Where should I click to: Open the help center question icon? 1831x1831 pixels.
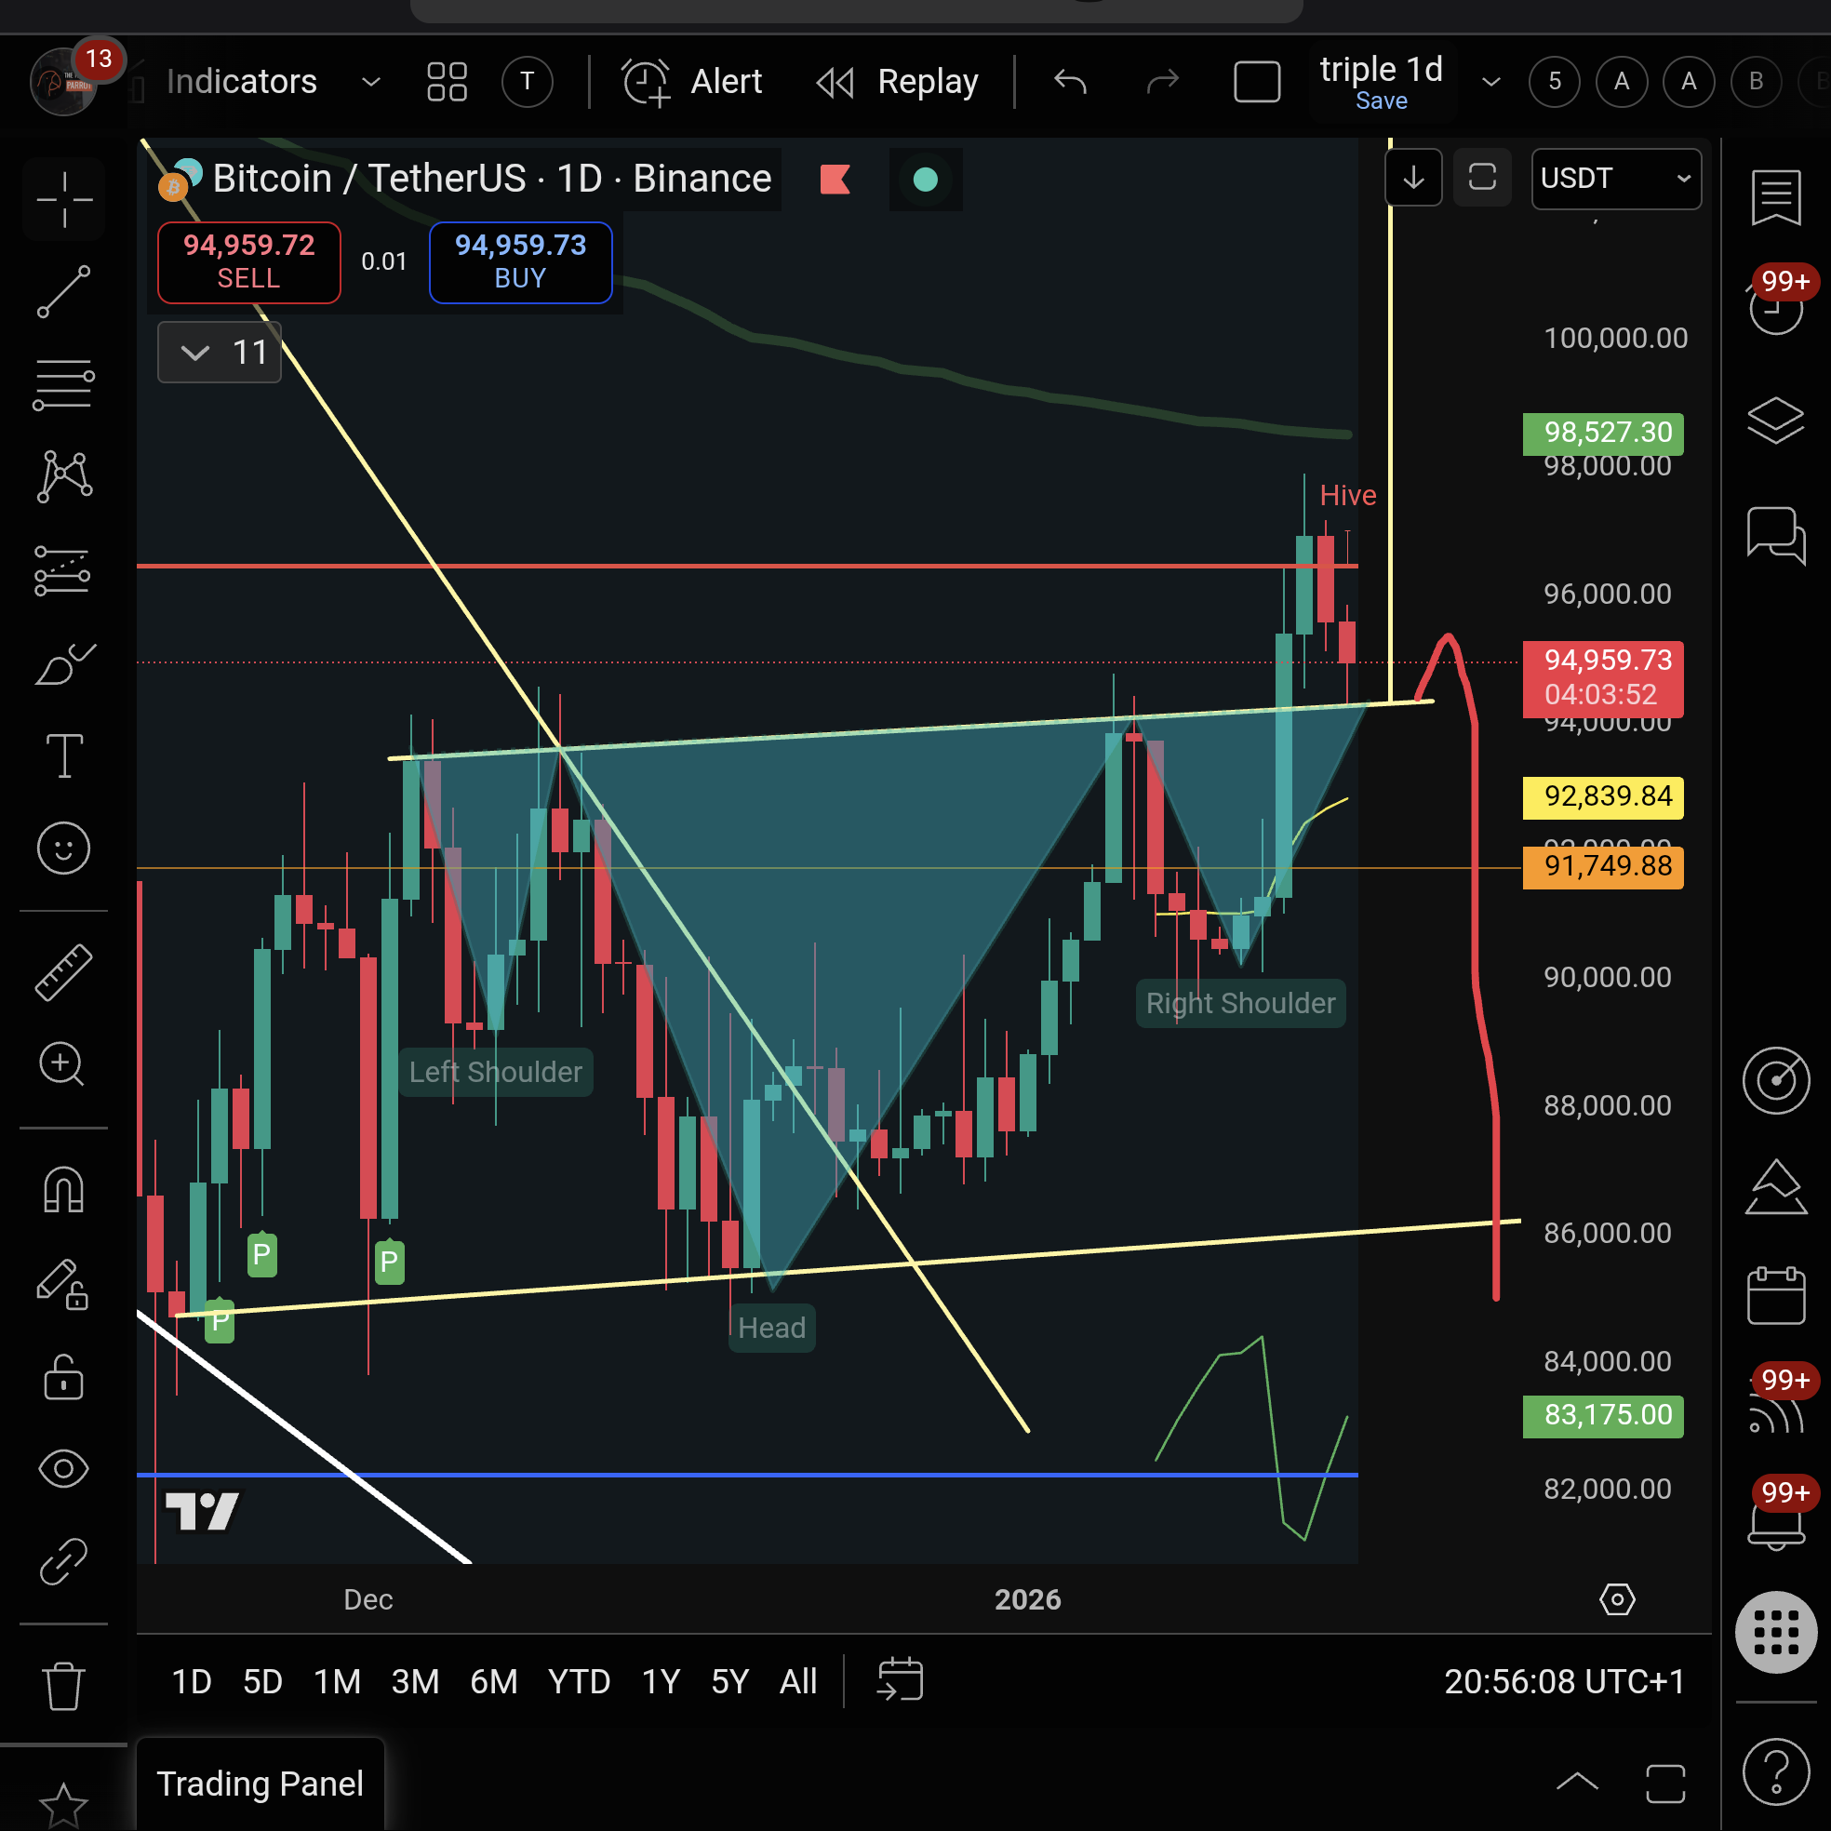point(1775,1771)
